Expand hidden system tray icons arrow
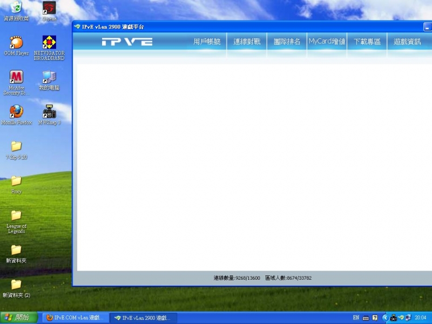Screen dimensions: 432x324 [x=385, y=318]
